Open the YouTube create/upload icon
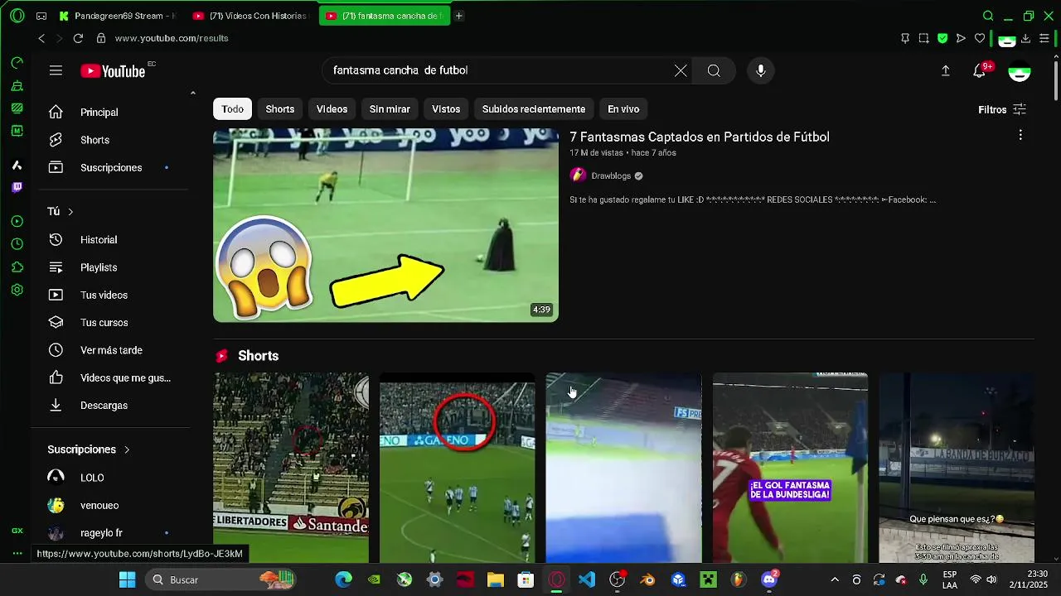The image size is (1061, 596). point(945,71)
